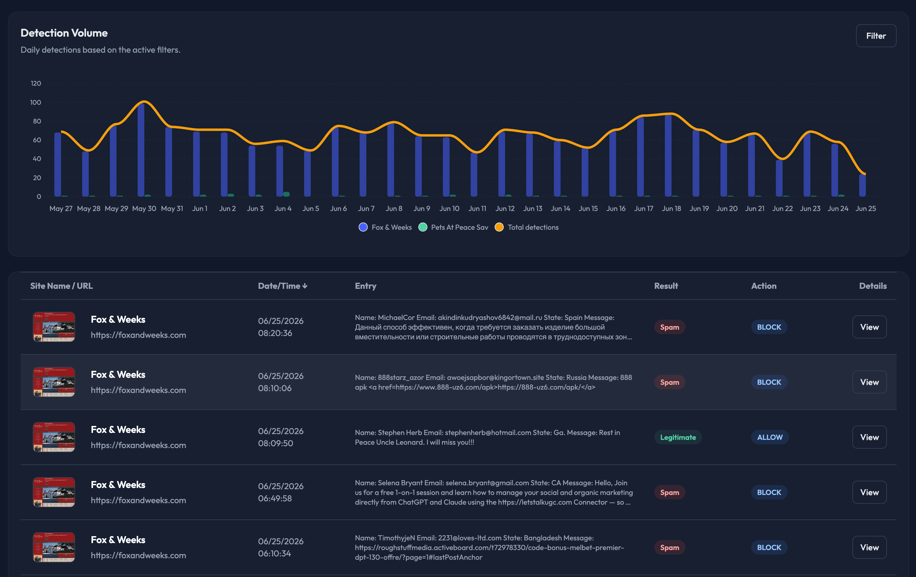This screenshot has height=577, width=916.
Task: Click the Detection Volume heading
Action: tap(64, 33)
